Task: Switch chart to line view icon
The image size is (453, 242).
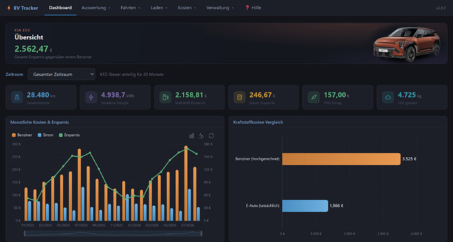Action: tap(202, 135)
